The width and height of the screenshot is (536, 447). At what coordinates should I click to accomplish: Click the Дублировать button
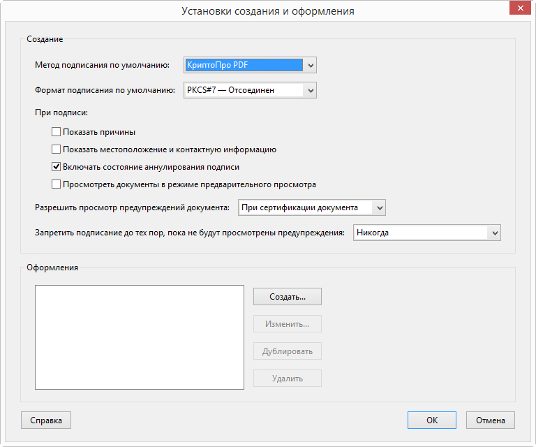point(288,351)
